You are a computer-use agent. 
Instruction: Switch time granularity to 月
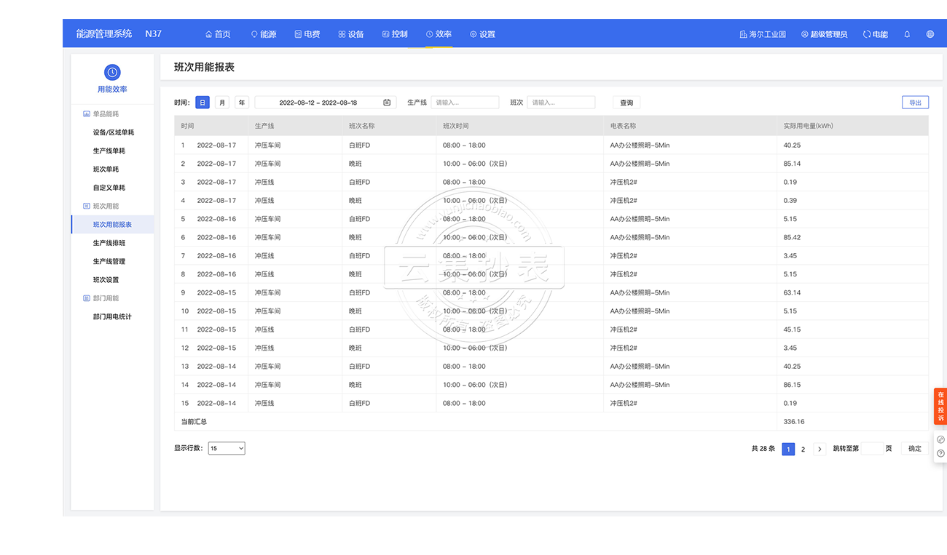pos(222,103)
